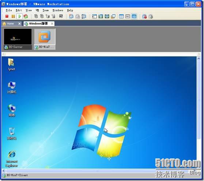204x181 pixels.
Task: Click the record capture icon with red dot
Action: 144,16
